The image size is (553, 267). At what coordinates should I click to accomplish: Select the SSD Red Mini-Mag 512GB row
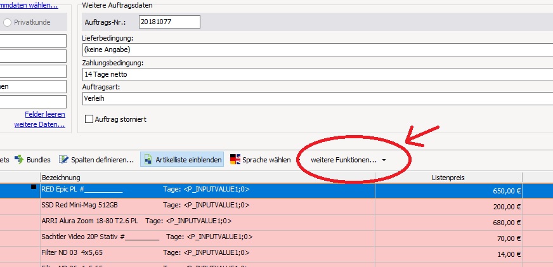(276, 206)
